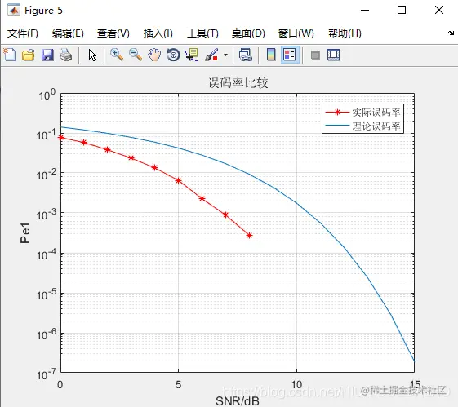
Task: Select the Brush data tool
Action: click(211, 55)
